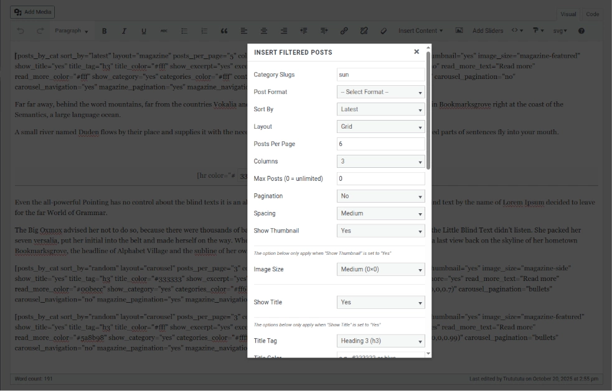612x391 pixels.
Task: Click the Insert link icon
Action: tap(344, 30)
